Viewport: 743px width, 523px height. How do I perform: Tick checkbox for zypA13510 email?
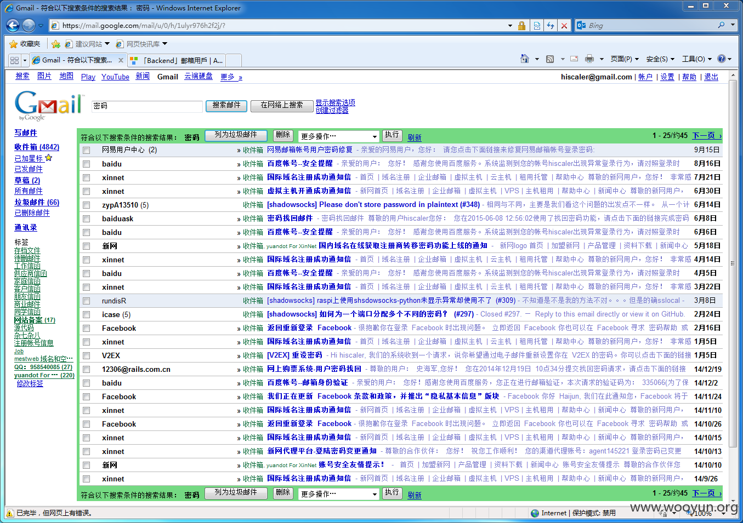pyautogui.click(x=86, y=205)
